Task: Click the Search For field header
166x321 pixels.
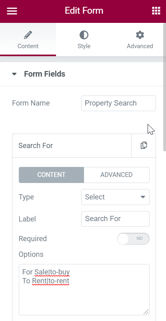Action: (x=72, y=146)
